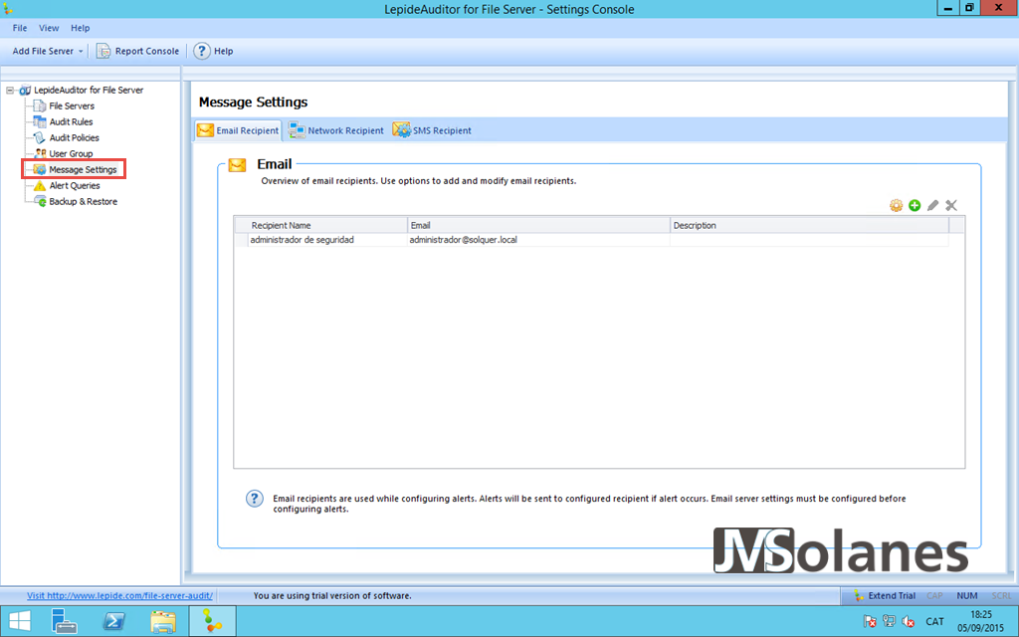Switch to SMS Recipient tab
This screenshot has height=637, width=1019.
click(432, 130)
